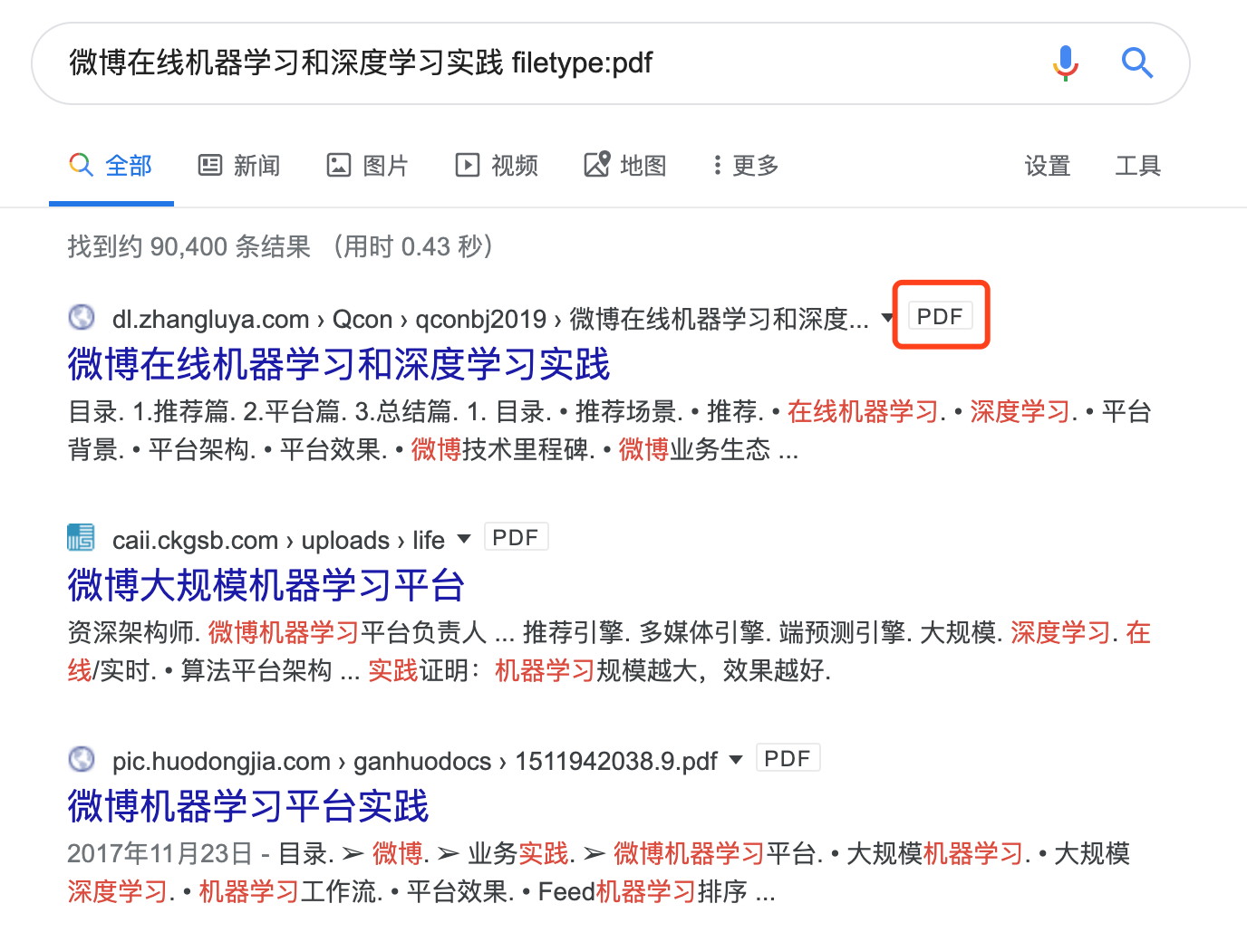
Task: Open 设置 search settings
Action: (1048, 166)
